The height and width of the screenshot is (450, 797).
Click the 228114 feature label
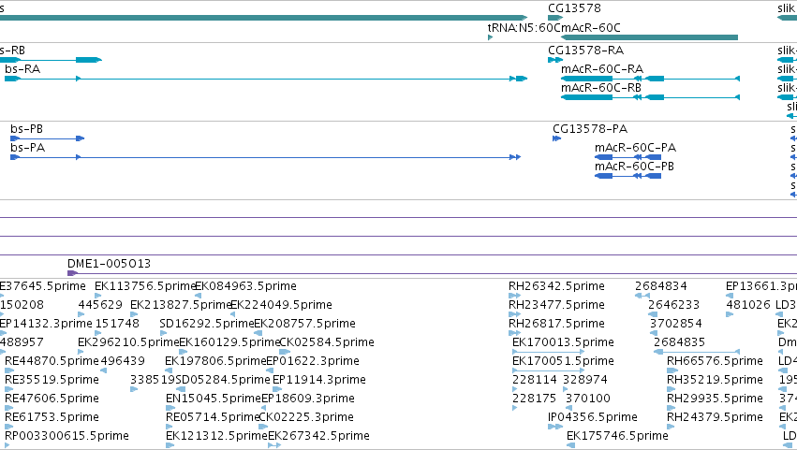534,380
